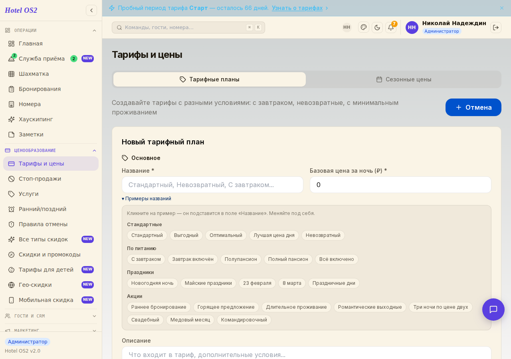Pick the Романтические выходные chip
This screenshot has height=359, width=511.
coord(370,307)
